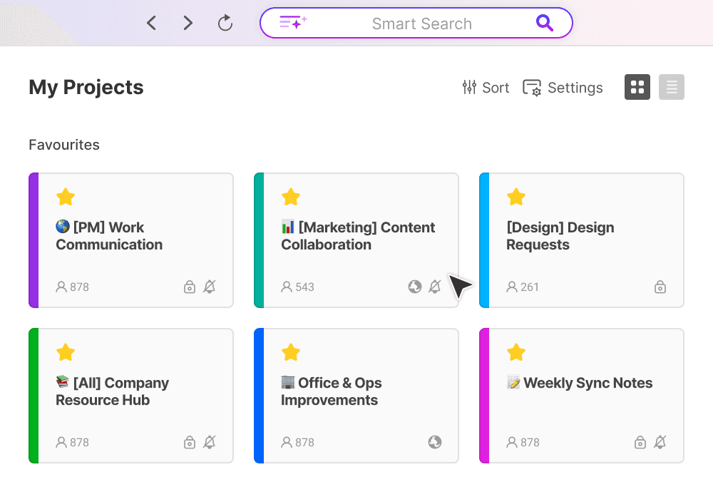
Task: Click muted bell on [PM] Work Communication
Action: (209, 287)
